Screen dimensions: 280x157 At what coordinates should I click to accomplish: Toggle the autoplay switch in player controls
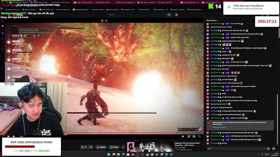click(x=183, y=136)
